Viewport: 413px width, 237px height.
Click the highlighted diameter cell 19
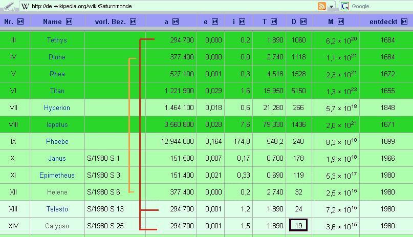click(x=298, y=225)
